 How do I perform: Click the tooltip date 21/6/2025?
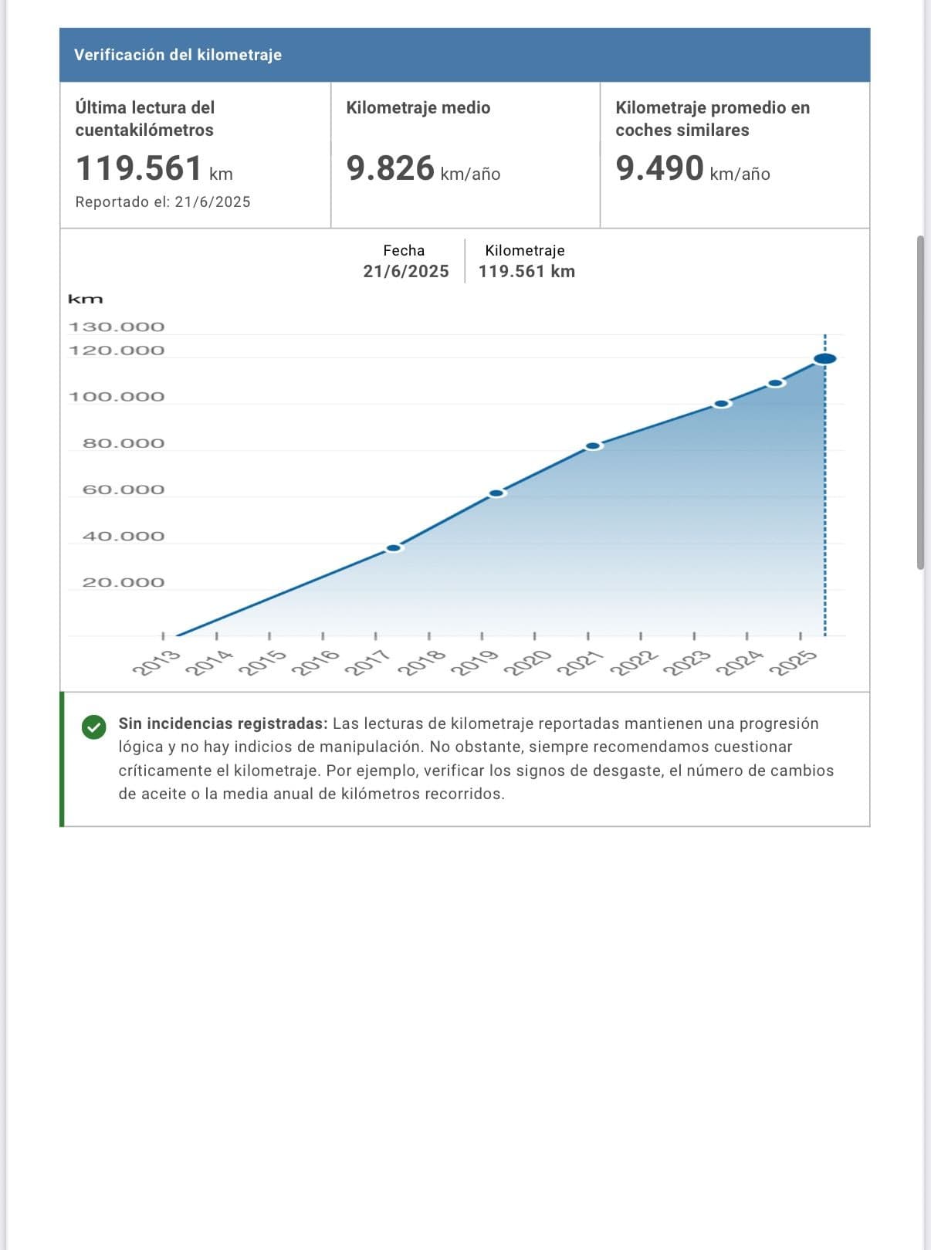(x=406, y=271)
